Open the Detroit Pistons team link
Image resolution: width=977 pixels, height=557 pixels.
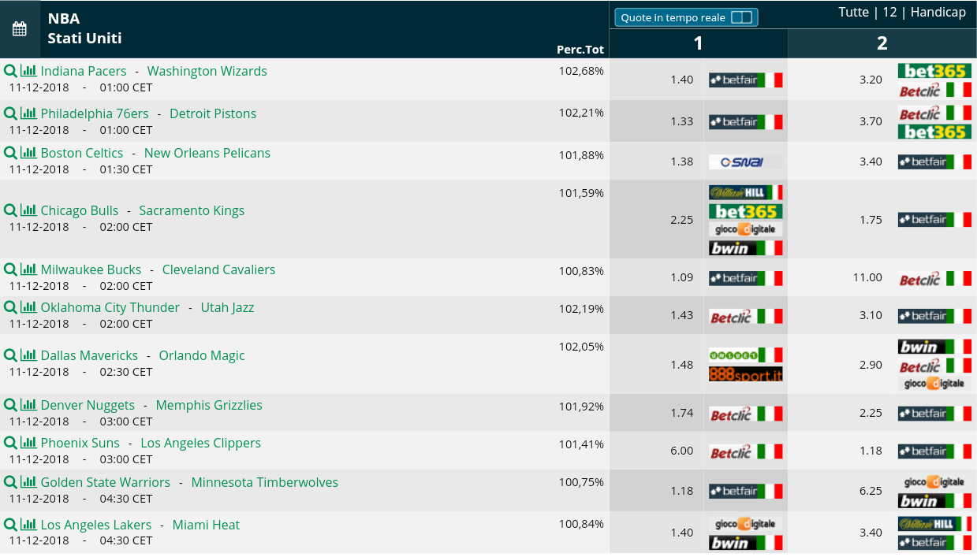point(213,113)
